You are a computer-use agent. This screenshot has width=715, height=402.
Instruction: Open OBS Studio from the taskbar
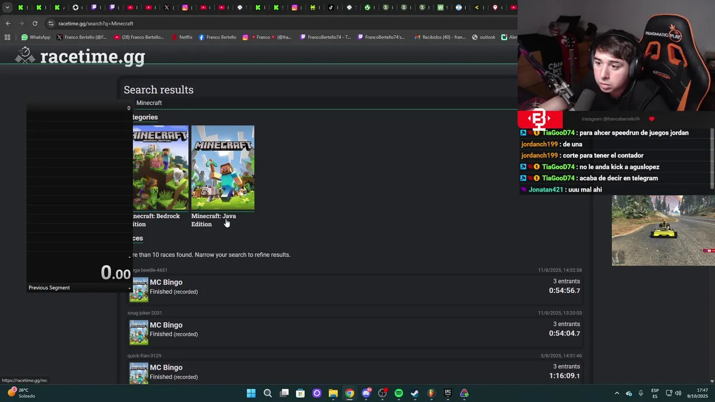click(x=382, y=393)
